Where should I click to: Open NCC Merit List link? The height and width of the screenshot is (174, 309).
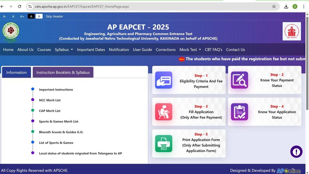pos(50,100)
